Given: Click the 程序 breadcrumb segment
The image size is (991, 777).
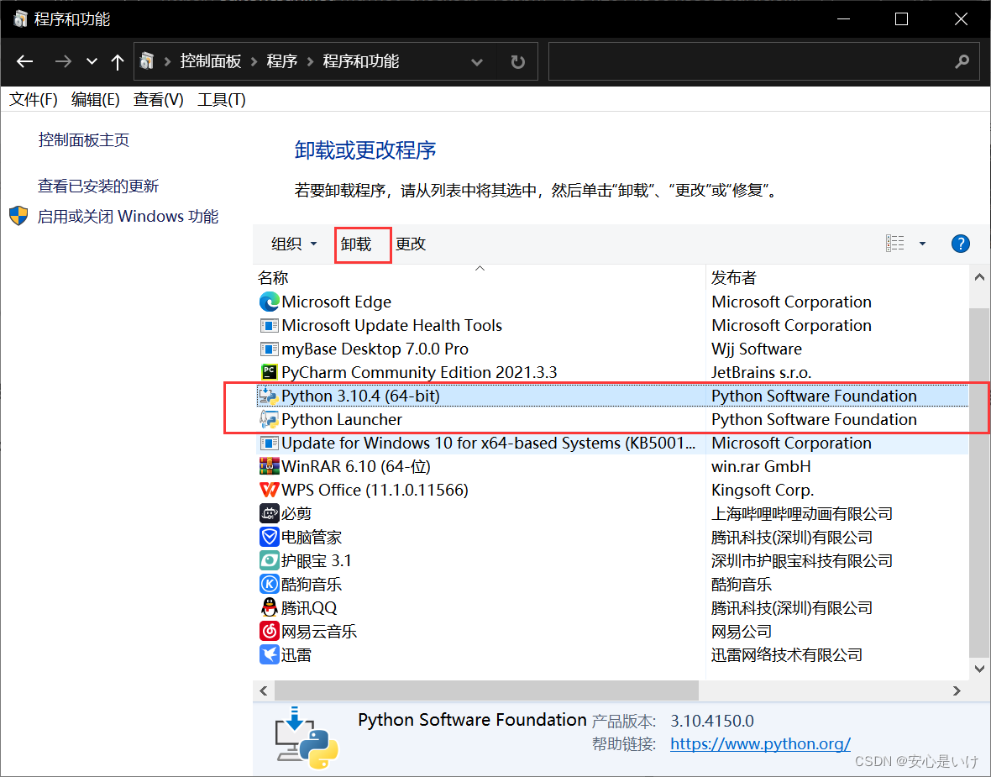Looking at the screenshot, I should 282,61.
